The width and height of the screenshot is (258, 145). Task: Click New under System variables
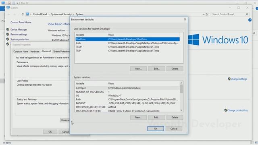138,117
